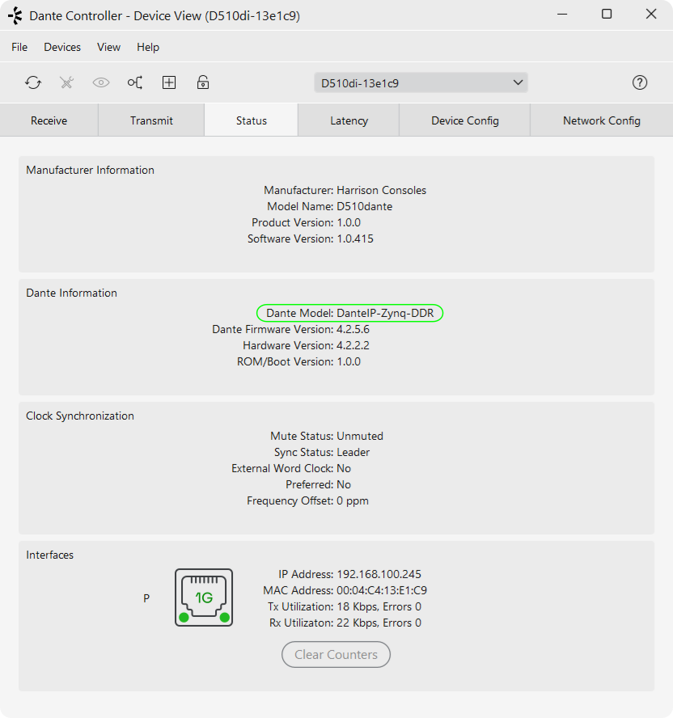
Task: Click the Dante Firmware Version 4.2.5.6 value
Action: pyautogui.click(x=353, y=329)
